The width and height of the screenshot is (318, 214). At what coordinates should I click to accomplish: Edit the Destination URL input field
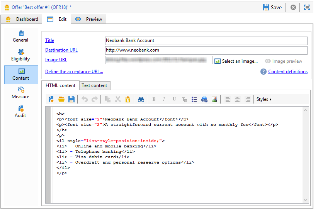(206, 50)
